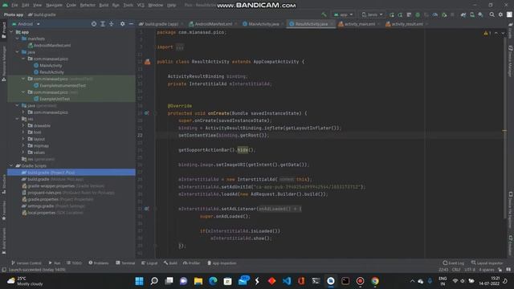Viewport: 514px width, 289px height.
Task: Open the File menu
Action: point(14,6)
